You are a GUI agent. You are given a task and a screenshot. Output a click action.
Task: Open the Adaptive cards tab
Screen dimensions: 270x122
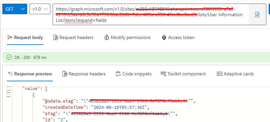click(x=236, y=74)
